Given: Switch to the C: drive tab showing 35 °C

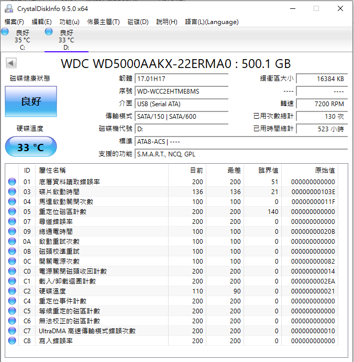Looking at the screenshot, I should (22, 40).
